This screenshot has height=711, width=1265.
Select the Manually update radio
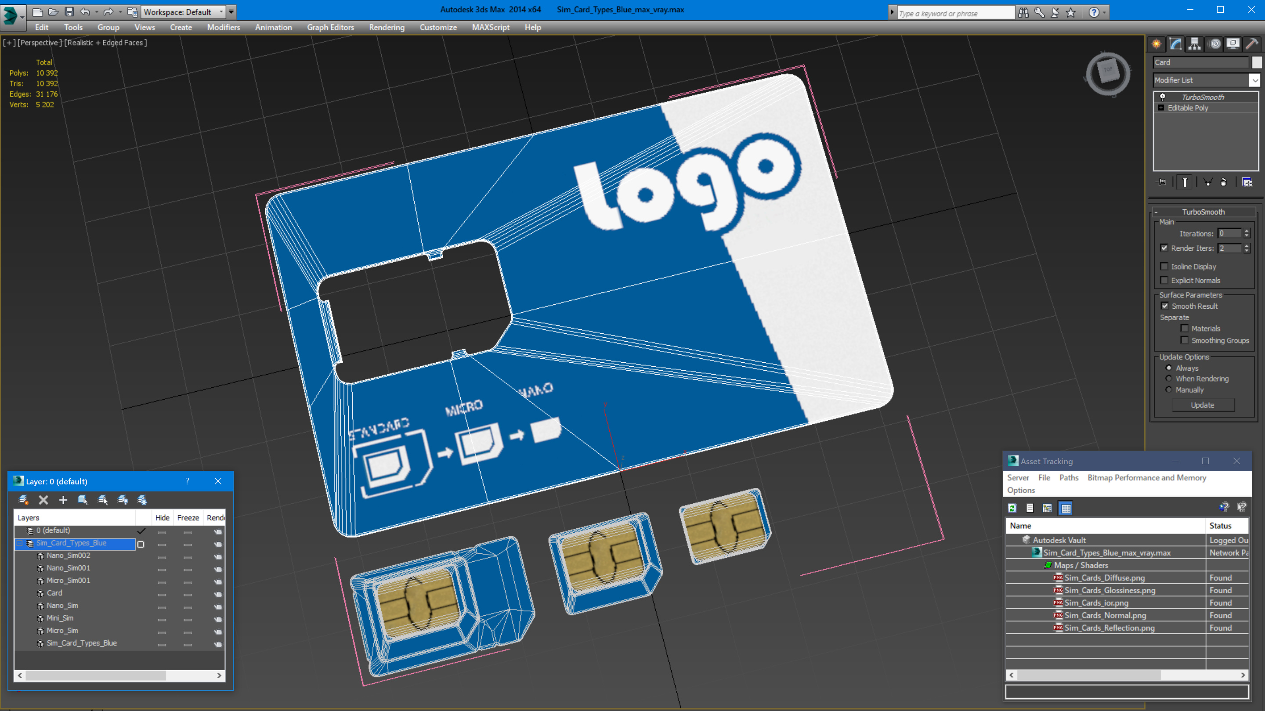1169,390
